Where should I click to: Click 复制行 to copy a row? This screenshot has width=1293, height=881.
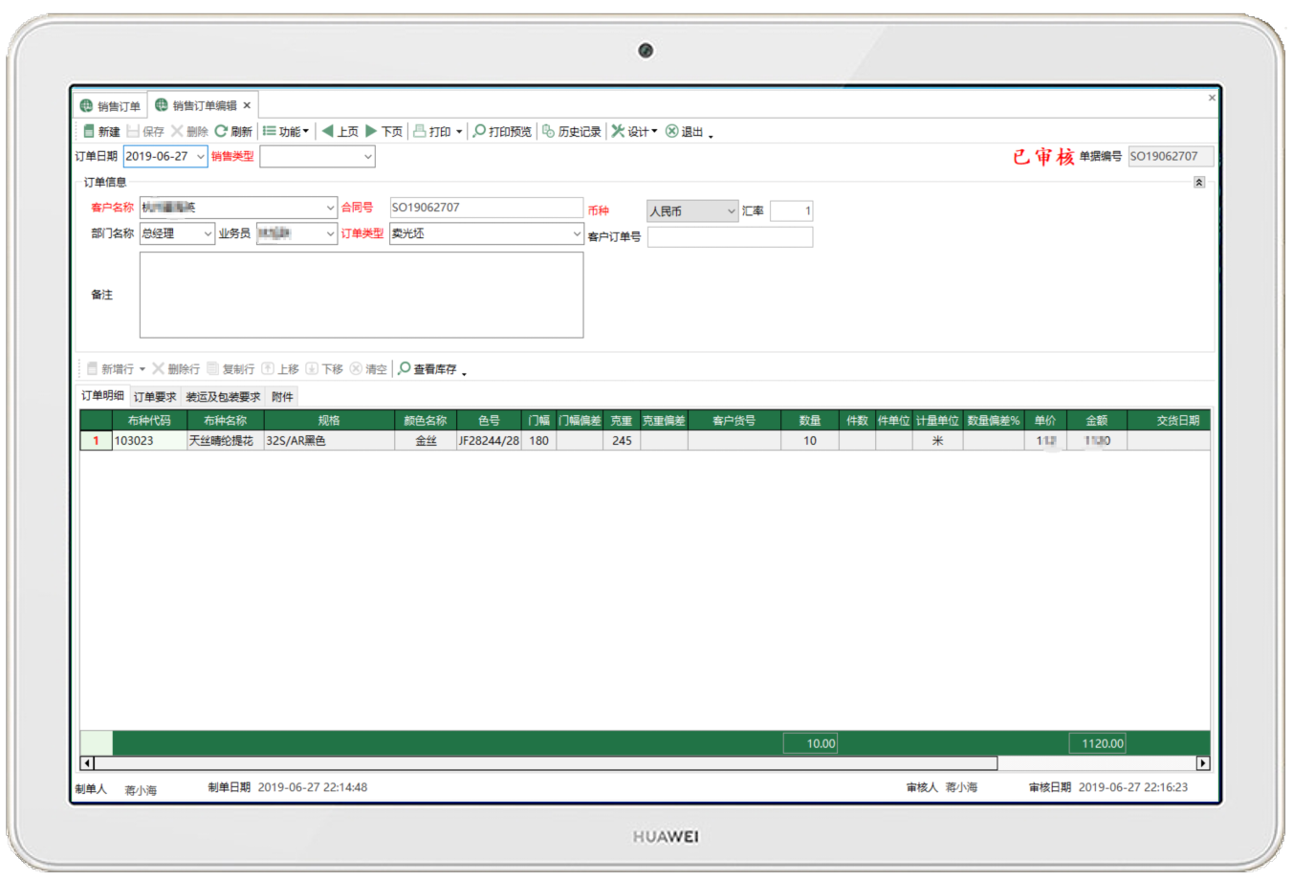(230, 368)
